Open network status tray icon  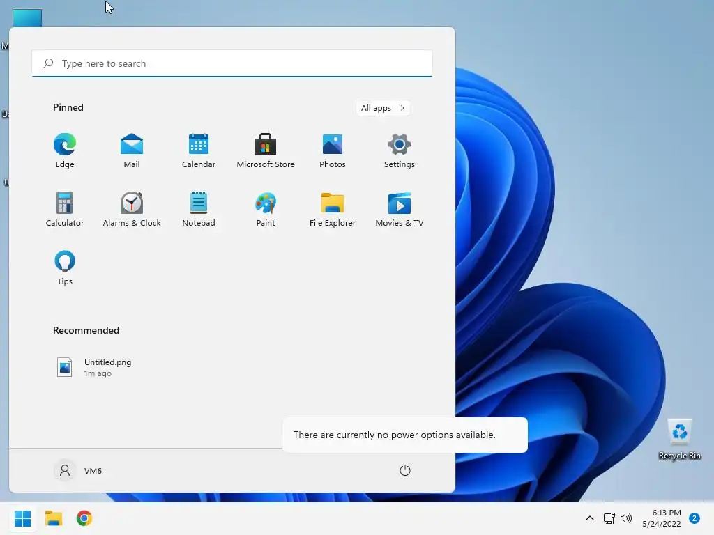(x=609, y=518)
